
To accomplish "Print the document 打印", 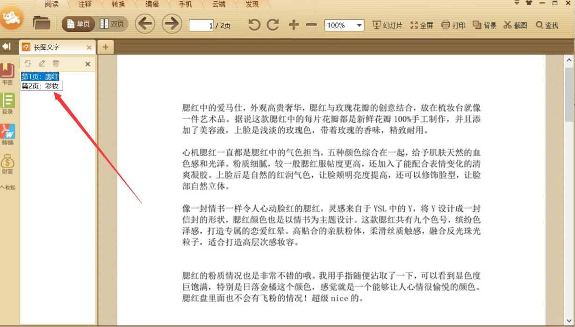I will click(x=453, y=25).
